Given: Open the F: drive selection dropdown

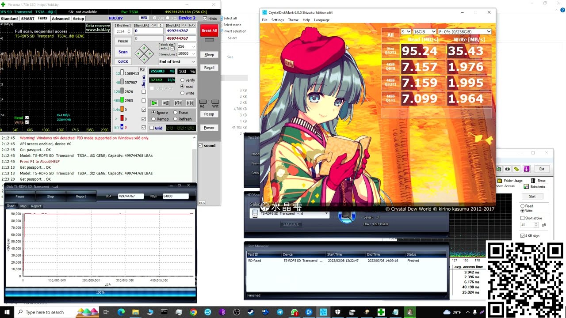Looking at the screenshot, I should click(x=464, y=32).
